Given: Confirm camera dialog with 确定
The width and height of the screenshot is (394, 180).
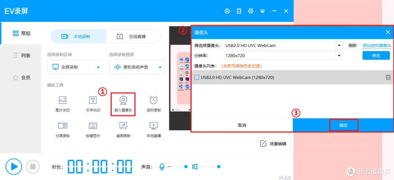Looking at the screenshot, I should [343, 125].
